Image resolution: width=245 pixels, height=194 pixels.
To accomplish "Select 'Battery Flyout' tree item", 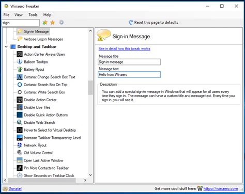I will tap(34, 70).
